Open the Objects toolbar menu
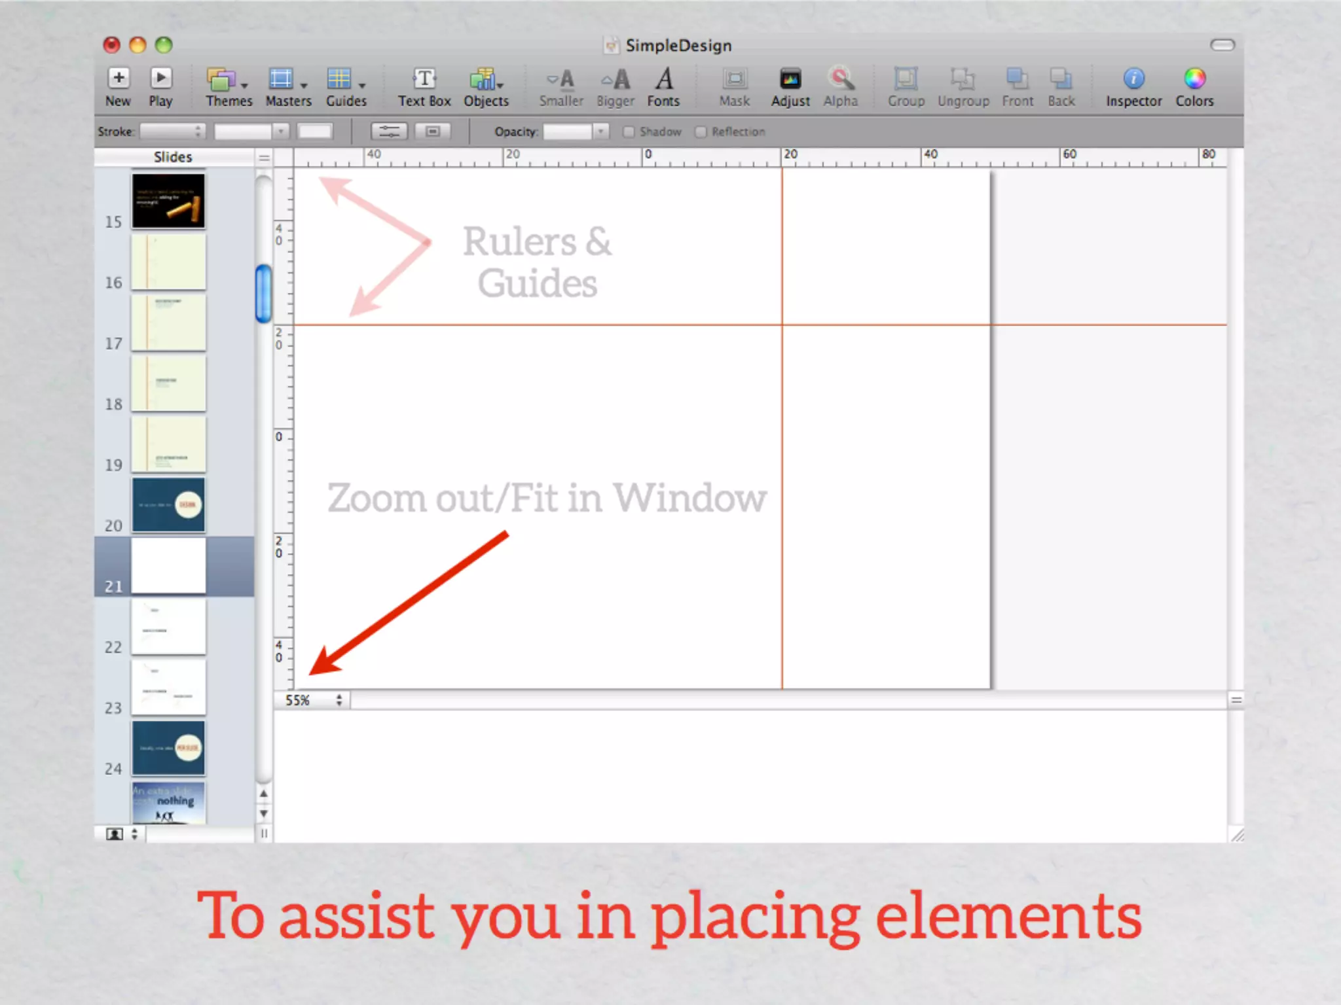 tap(486, 80)
